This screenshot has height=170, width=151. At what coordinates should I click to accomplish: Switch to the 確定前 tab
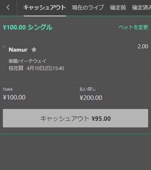118,7
